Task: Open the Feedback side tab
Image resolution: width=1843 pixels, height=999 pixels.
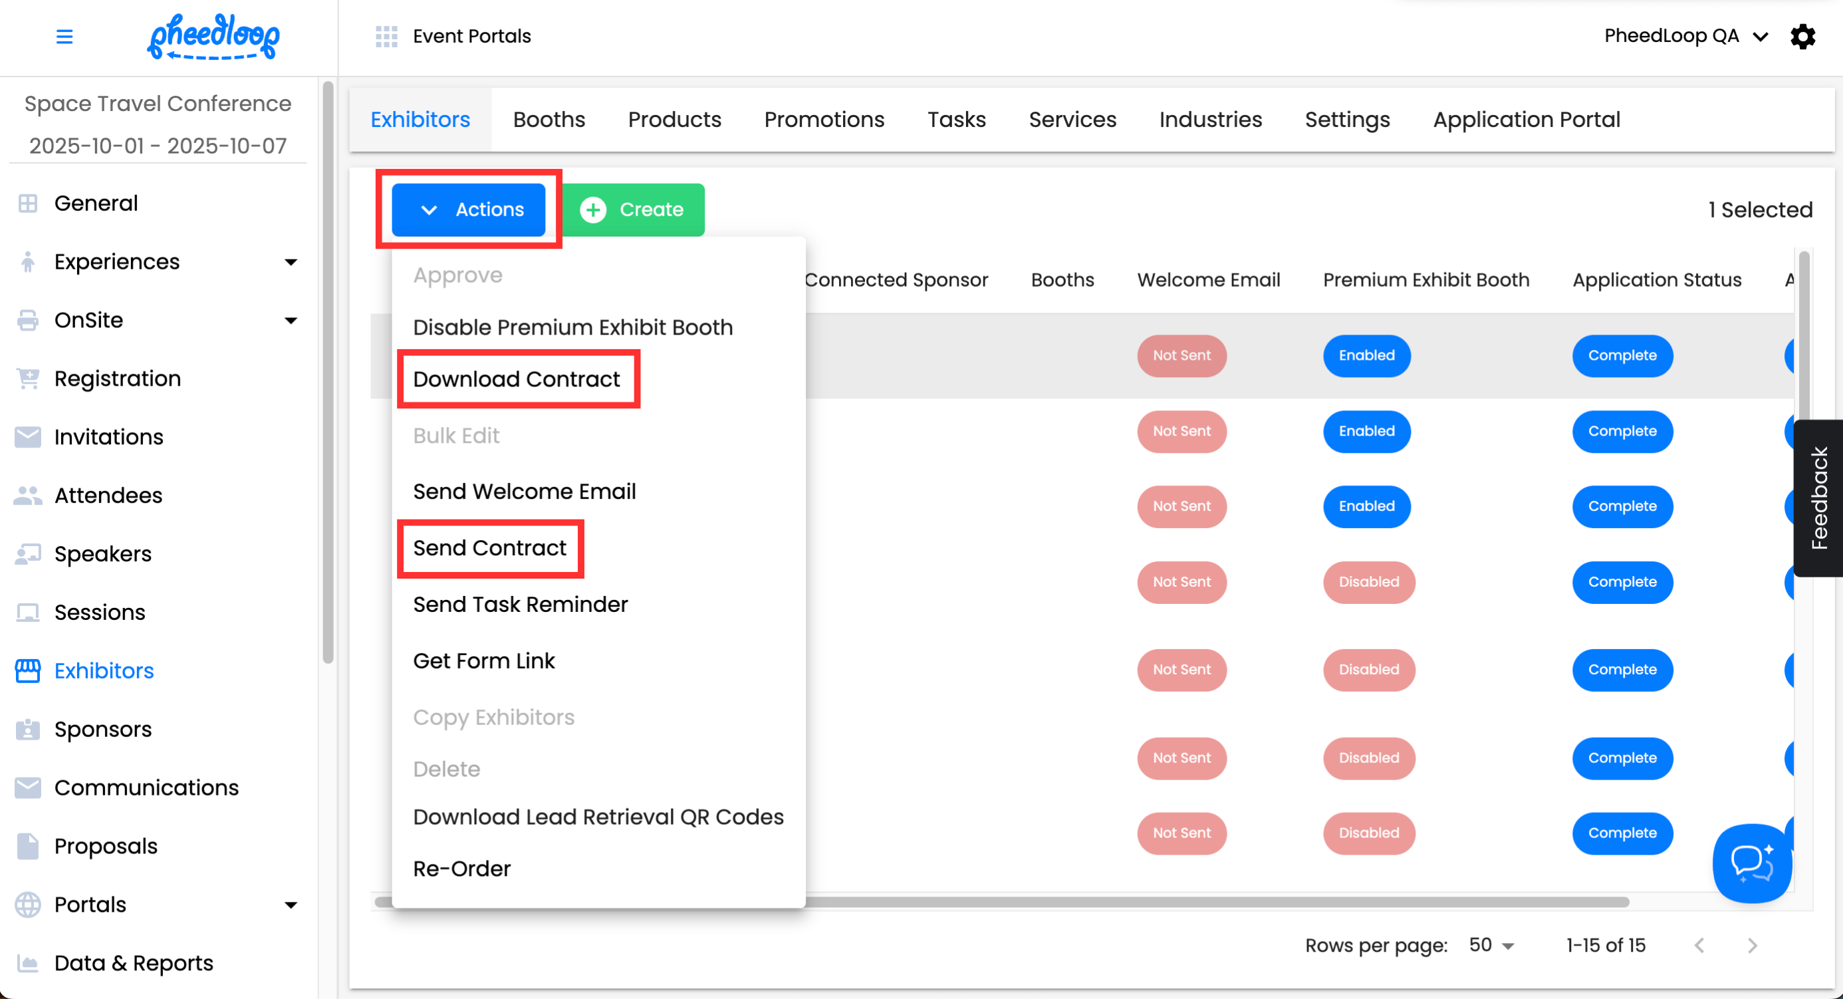Action: click(1818, 498)
